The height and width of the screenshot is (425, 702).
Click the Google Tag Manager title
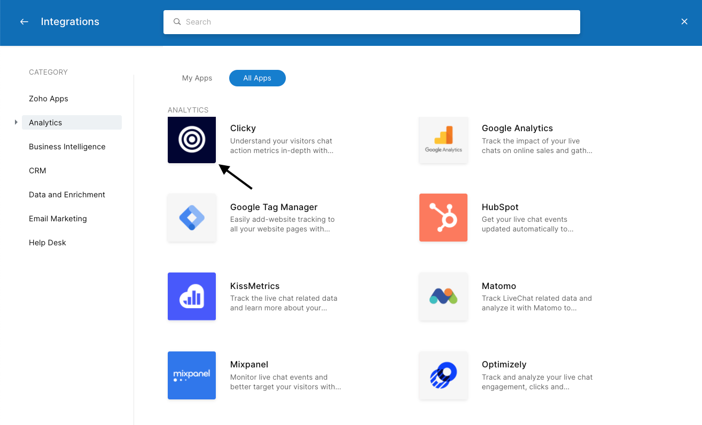[x=274, y=207]
